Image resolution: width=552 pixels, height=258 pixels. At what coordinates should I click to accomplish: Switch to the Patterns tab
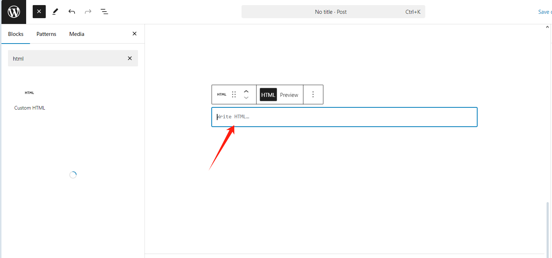coord(46,34)
